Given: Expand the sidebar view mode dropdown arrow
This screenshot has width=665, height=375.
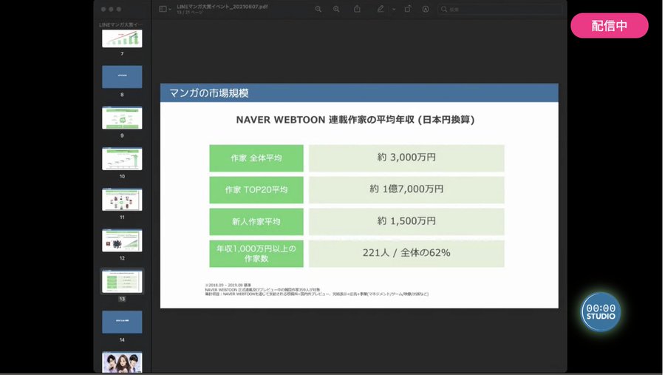Looking at the screenshot, I should point(170,9).
